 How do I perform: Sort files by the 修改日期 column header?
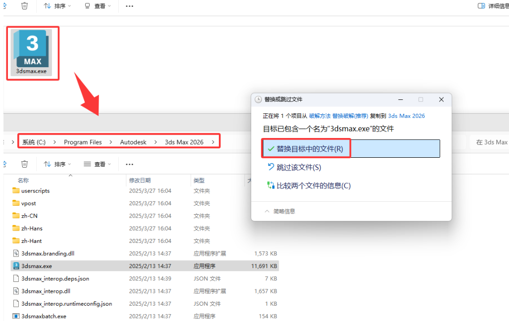(x=140, y=181)
